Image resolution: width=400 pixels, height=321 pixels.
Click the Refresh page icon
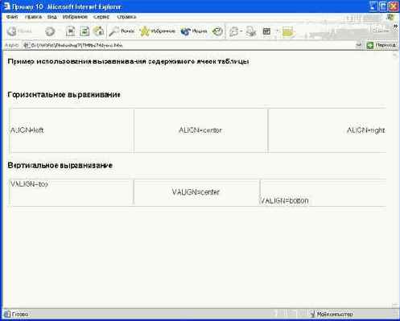pyautogui.click(x=85, y=31)
